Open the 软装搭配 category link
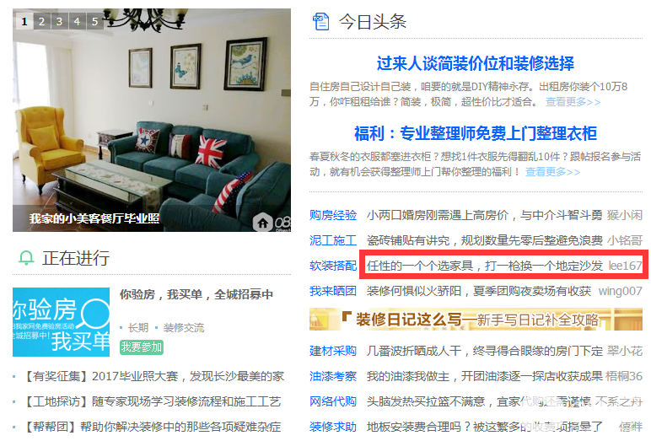Viewport: 651px width, 441px height. 333,266
